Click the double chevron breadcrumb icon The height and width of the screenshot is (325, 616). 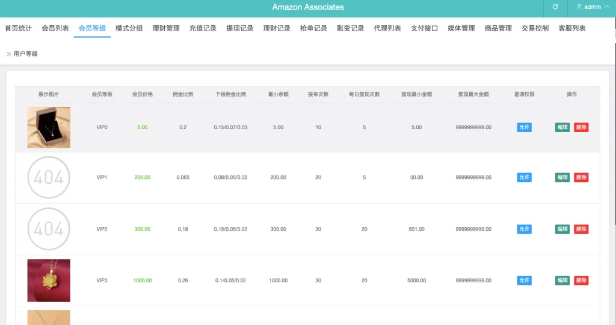8,54
